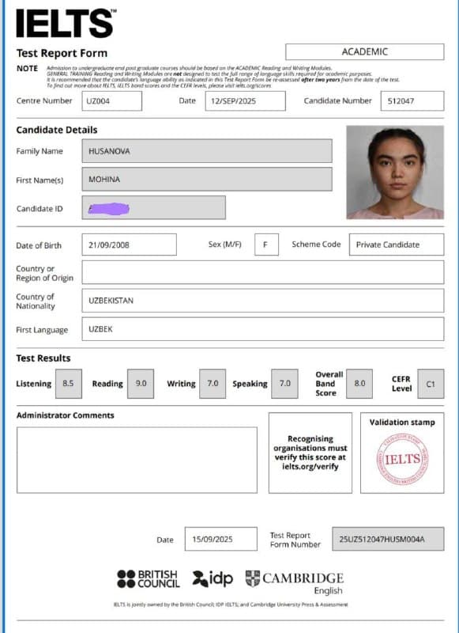Click the Family Name field HUSANOVA
Image resolution: width=459 pixels, height=633 pixels.
point(207,151)
